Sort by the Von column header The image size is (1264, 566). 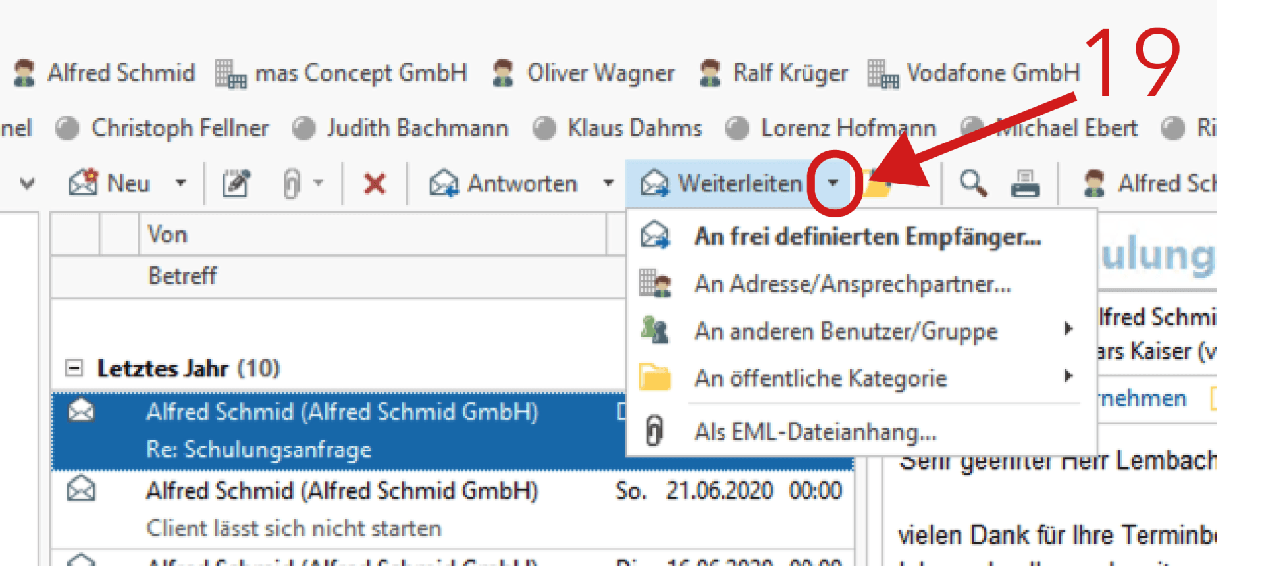click(x=372, y=234)
